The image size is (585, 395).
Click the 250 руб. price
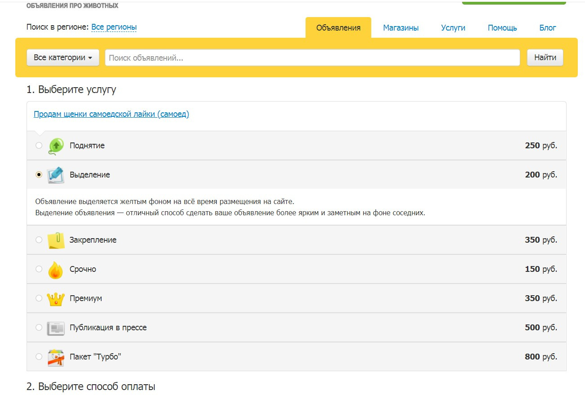click(541, 146)
